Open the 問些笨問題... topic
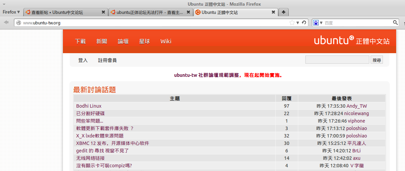This screenshot has width=405, height=171. tap(90, 121)
